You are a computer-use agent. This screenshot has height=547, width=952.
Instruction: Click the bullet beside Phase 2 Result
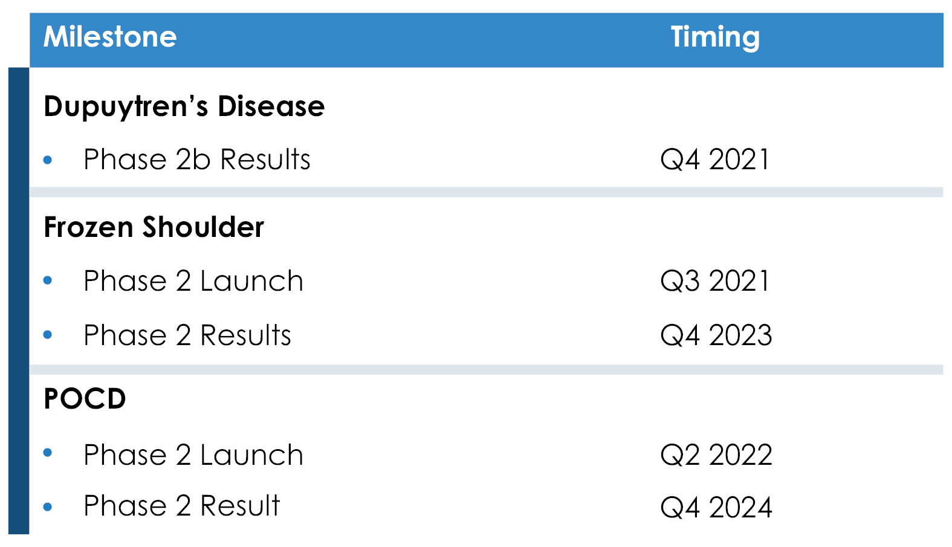[x=48, y=507]
